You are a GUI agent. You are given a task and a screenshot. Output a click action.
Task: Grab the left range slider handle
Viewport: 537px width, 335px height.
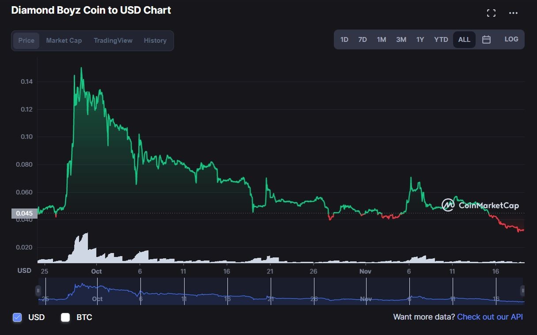[38, 290]
